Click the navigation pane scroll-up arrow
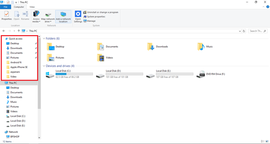The height and width of the screenshot is (144, 270). [x=39, y=37]
